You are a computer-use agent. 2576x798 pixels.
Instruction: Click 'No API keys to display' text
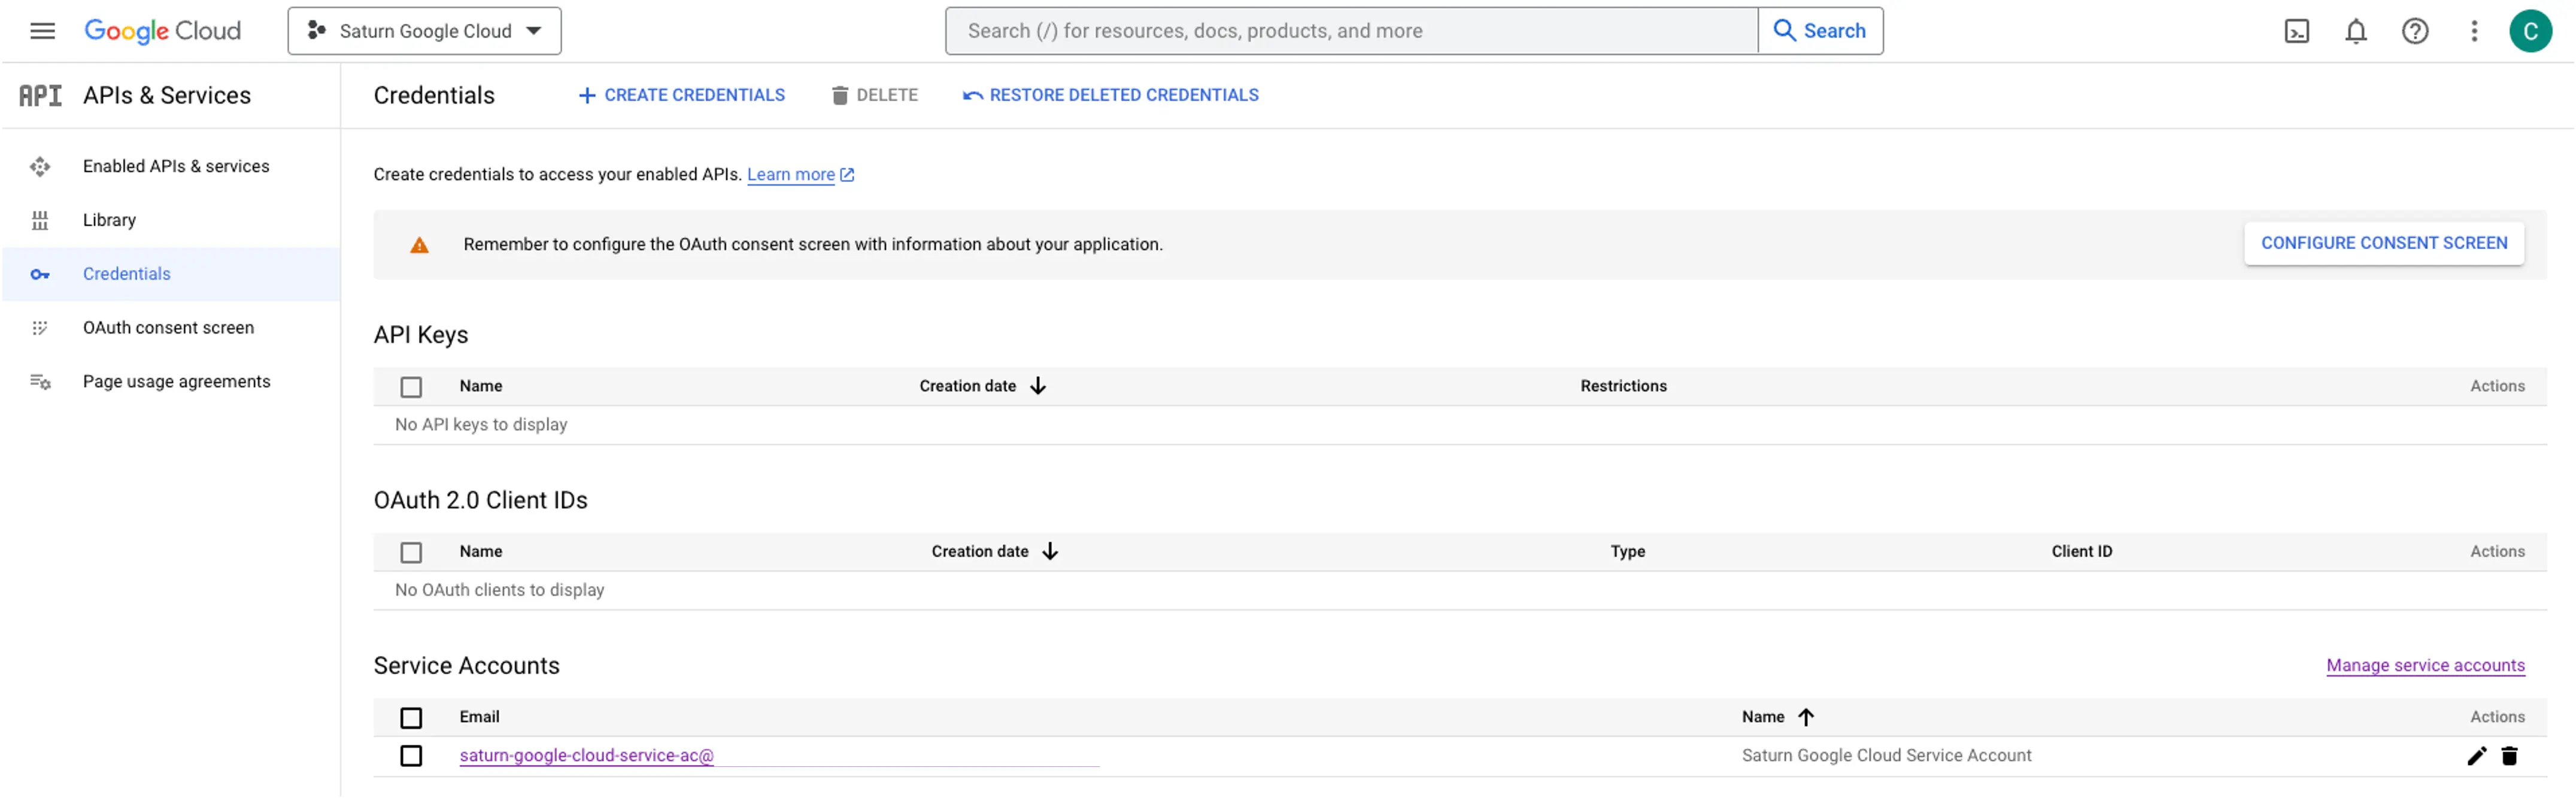(x=481, y=425)
